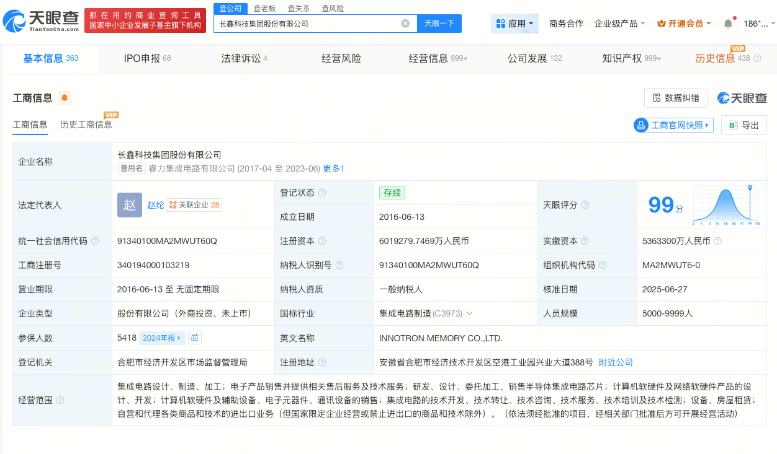The height and width of the screenshot is (454, 777).
Task: Open the 商务合作 link
Action: click(566, 24)
